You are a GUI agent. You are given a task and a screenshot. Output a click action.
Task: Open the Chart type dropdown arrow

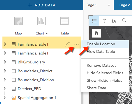(x=47, y=34)
